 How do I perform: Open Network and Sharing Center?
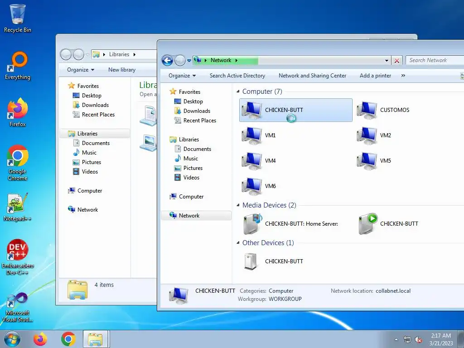[x=312, y=76]
